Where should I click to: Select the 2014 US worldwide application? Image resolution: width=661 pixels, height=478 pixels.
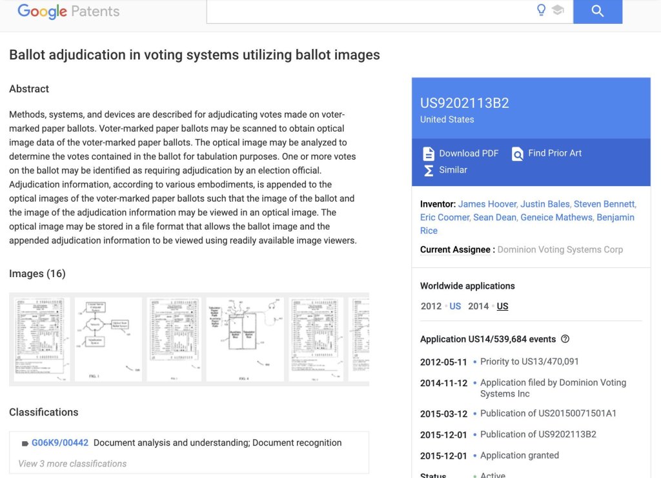[502, 306]
